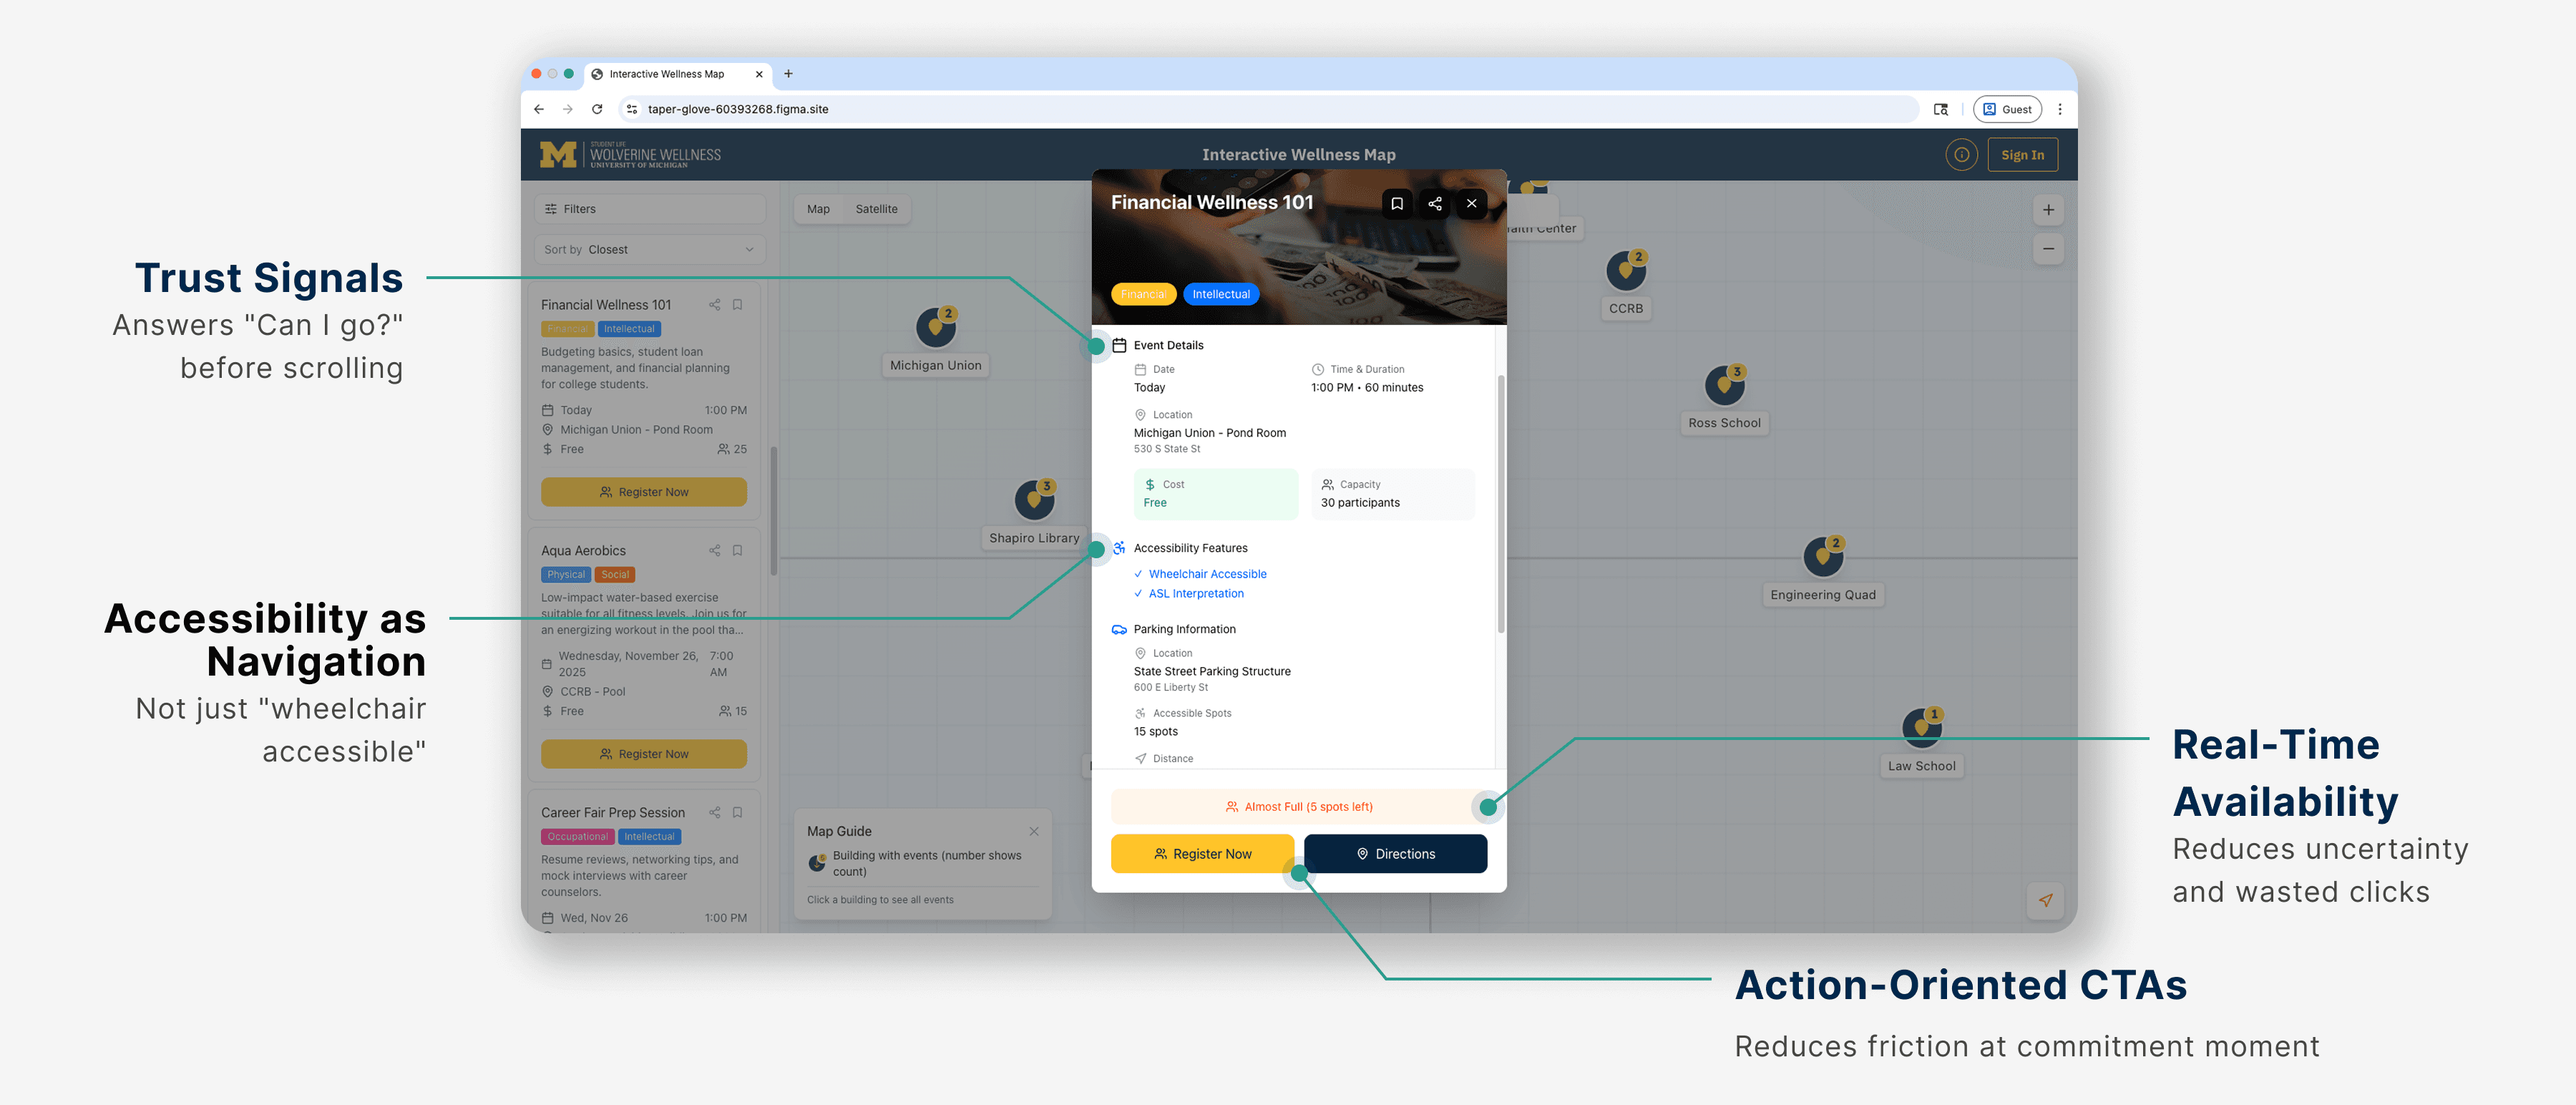Open the Sort by Closest dropdown
This screenshot has height=1105, width=2576.
[x=648, y=249]
